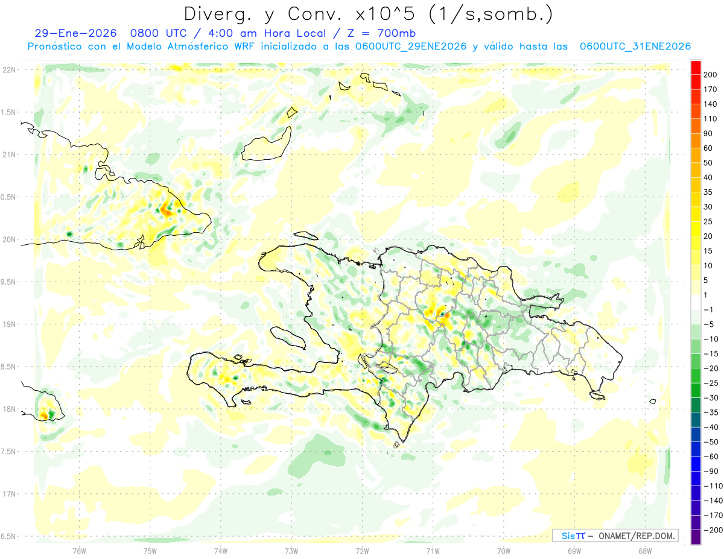Click the 'SisTT- ONAMET/REP.DOM.' credit box
The width and height of the screenshot is (724, 559).
(615, 535)
